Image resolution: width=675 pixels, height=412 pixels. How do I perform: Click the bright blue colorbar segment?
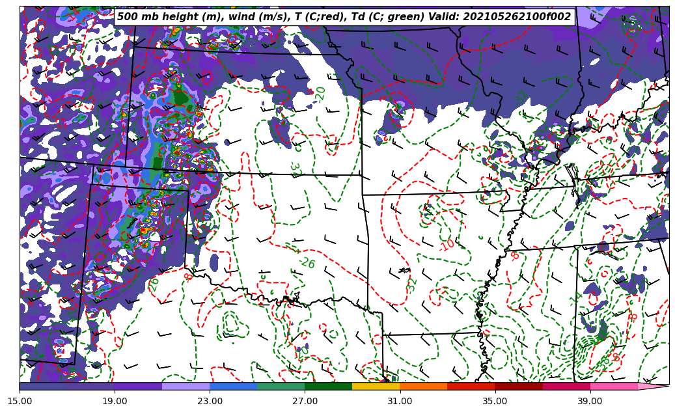[x=233, y=386]
